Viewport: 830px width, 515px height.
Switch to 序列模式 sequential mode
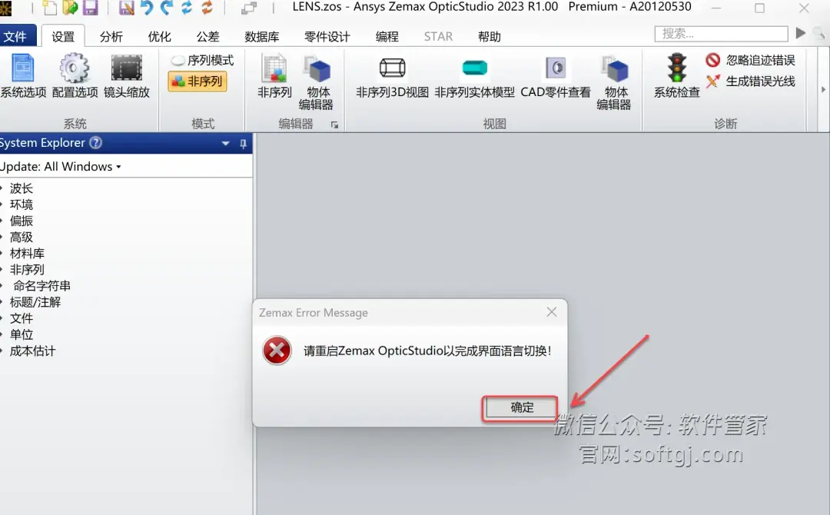(202, 60)
